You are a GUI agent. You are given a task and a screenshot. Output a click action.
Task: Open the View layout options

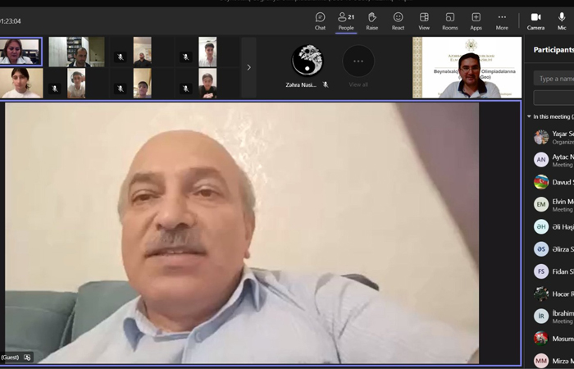coord(424,21)
